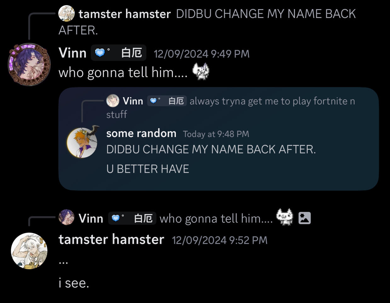Click some random's orange-haired avatar
Screen dimensions: 390x303
pyautogui.click(x=82, y=143)
